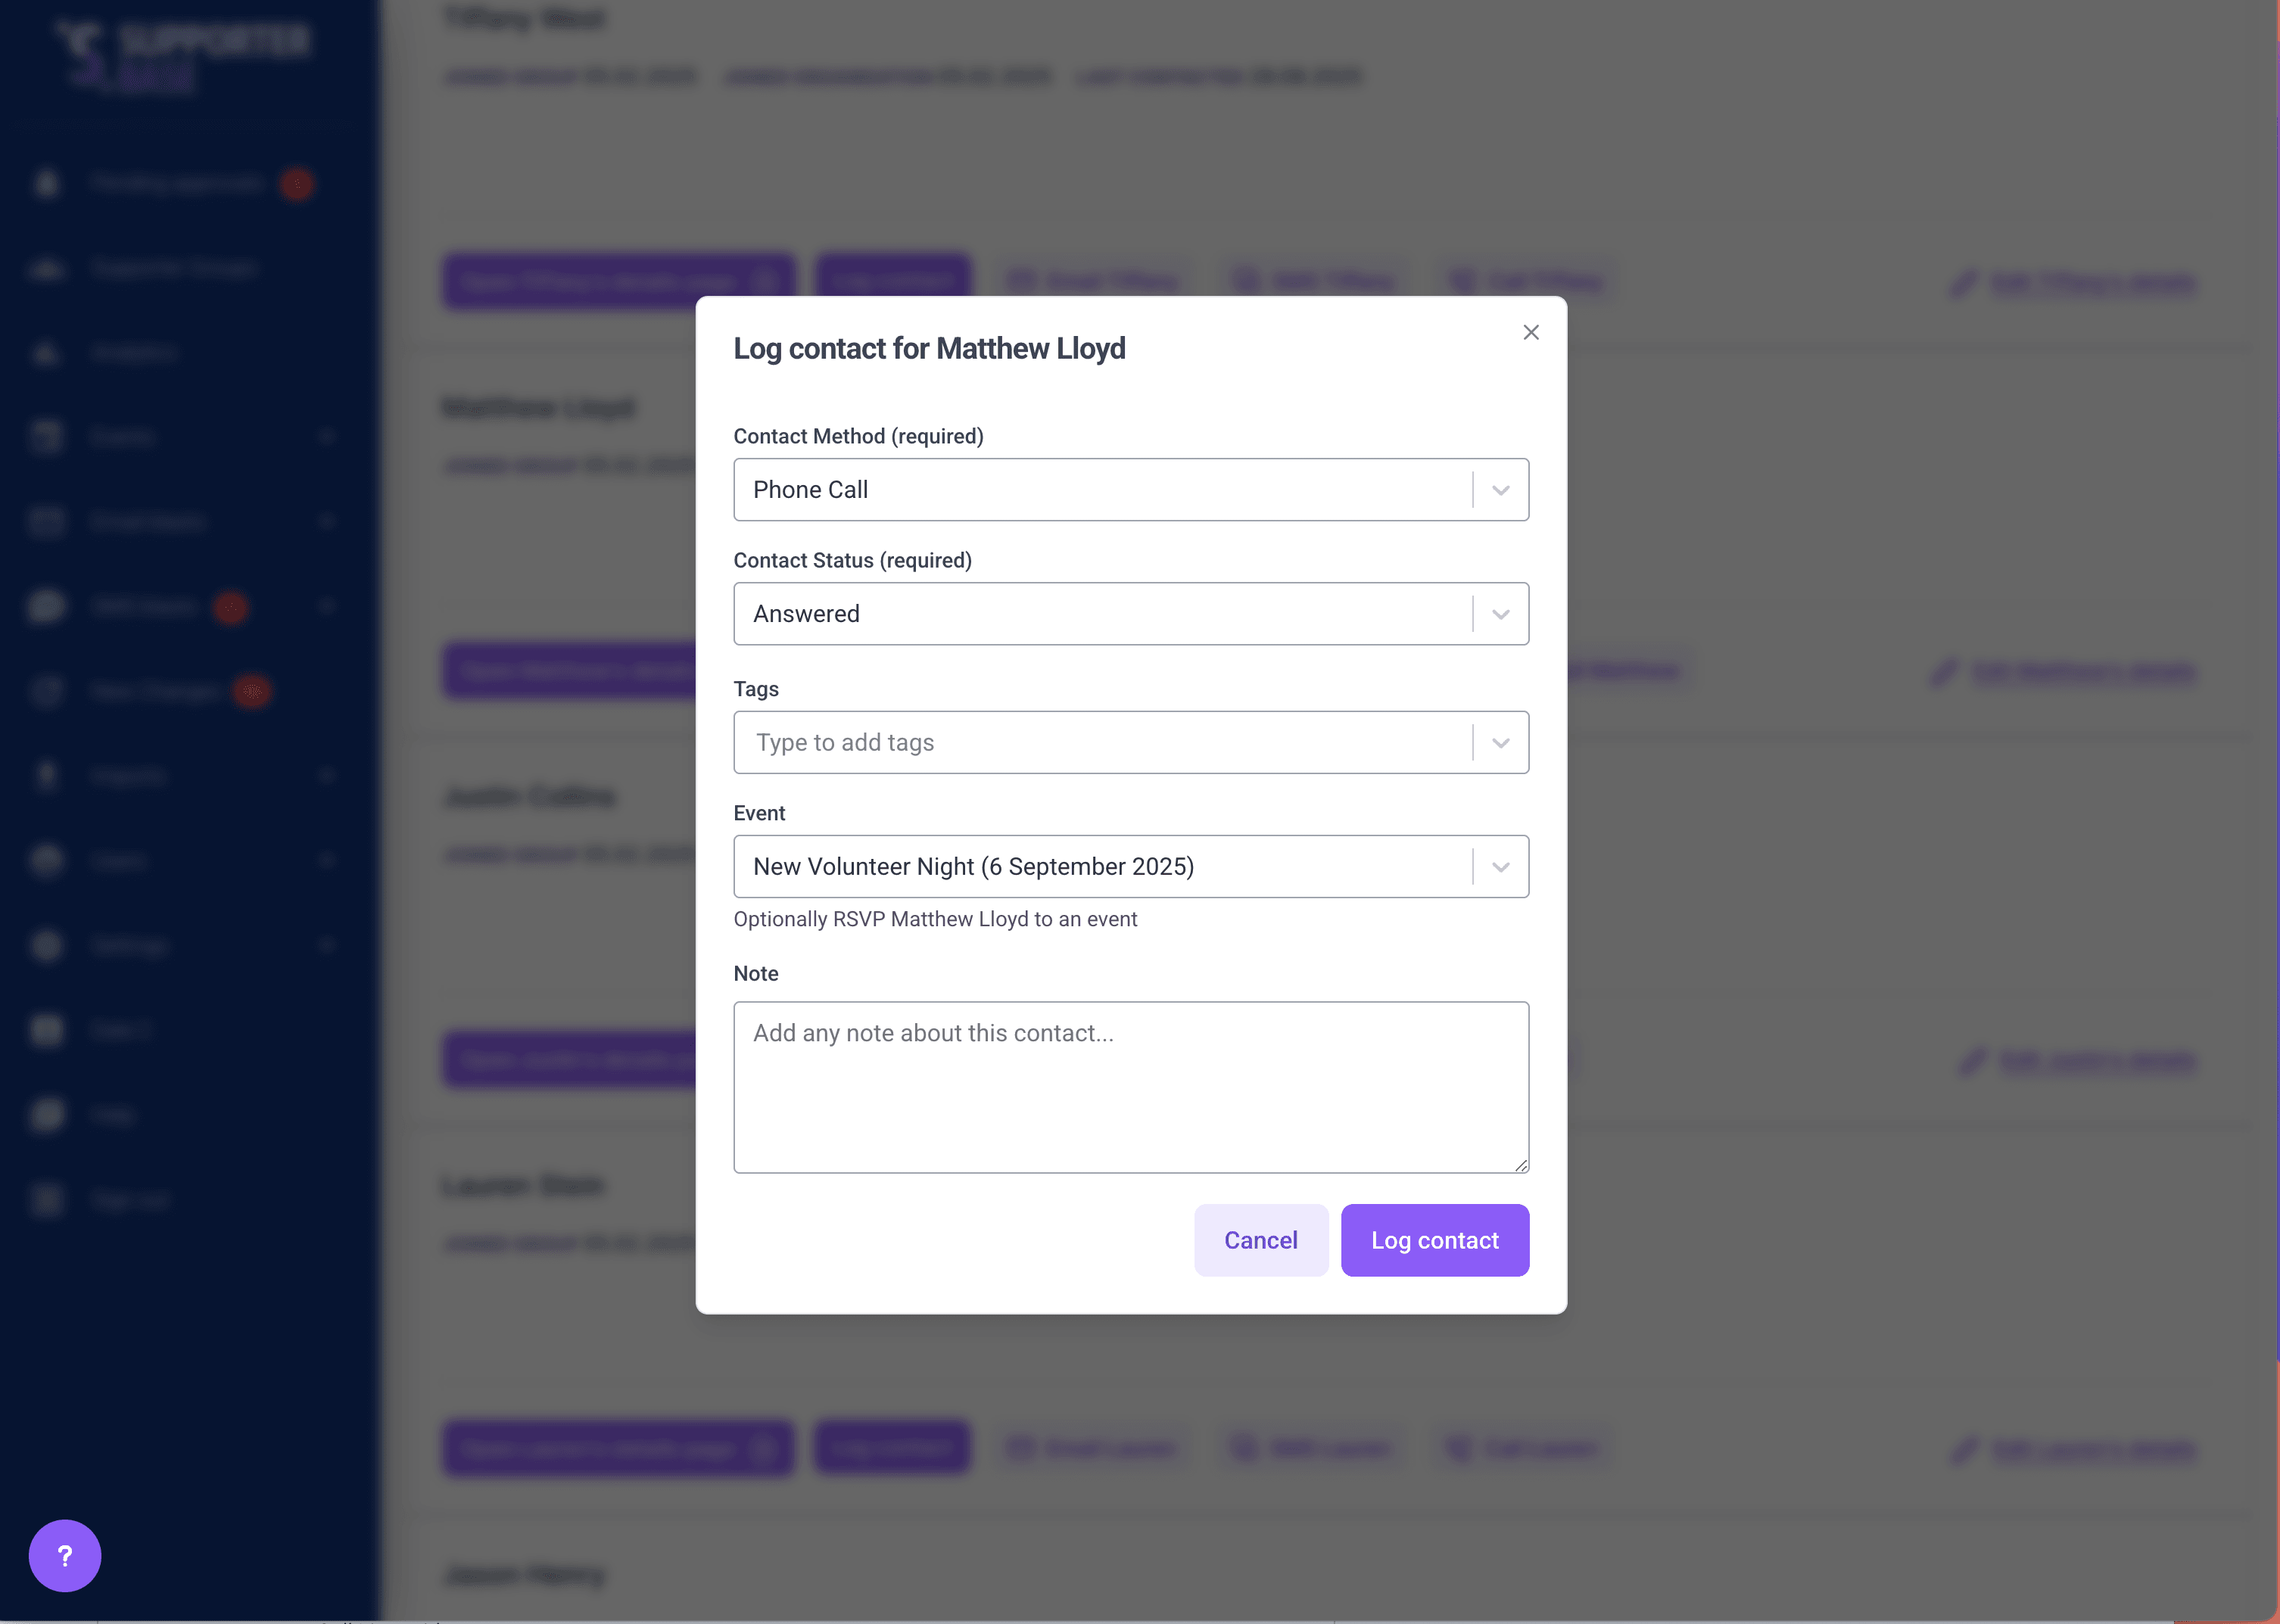2280x1624 pixels.
Task: Open the Event dropdown
Action: pos(1130,866)
